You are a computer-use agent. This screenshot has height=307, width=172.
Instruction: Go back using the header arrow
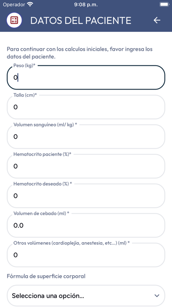point(157,20)
